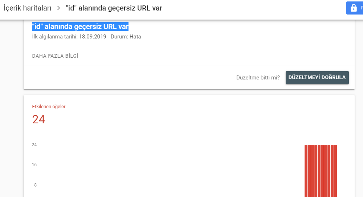
Task: Click the 8 label on chart axis
Action: [36, 185]
